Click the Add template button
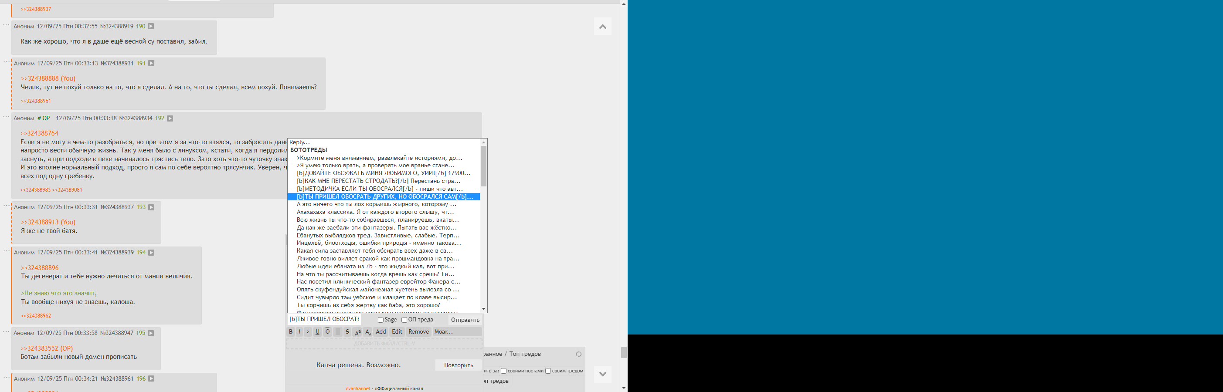Viewport: 1223px width, 392px height. click(381, 332)
